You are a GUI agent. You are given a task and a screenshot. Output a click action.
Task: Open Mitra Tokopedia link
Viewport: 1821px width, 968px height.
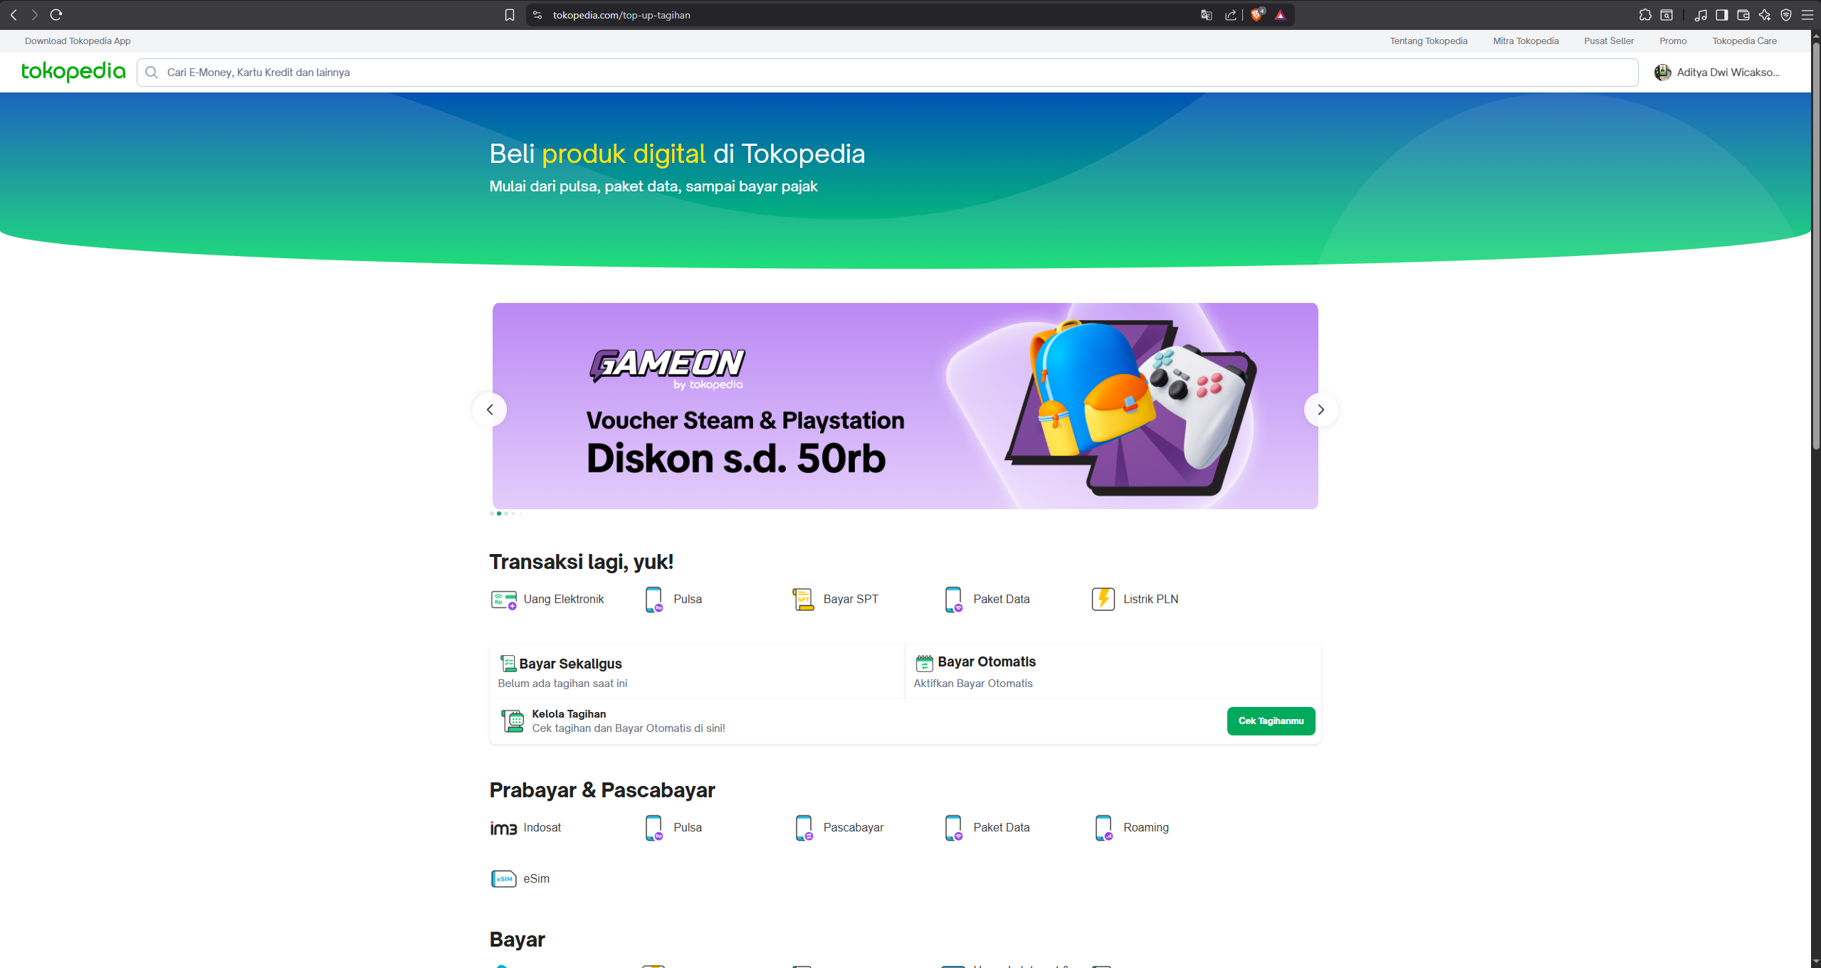(1526, 41)
